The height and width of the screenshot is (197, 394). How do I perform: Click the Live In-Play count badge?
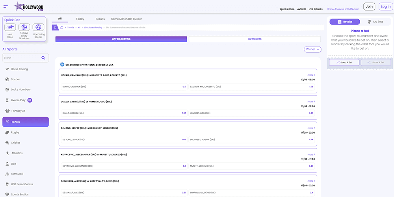tap(30, 100)
